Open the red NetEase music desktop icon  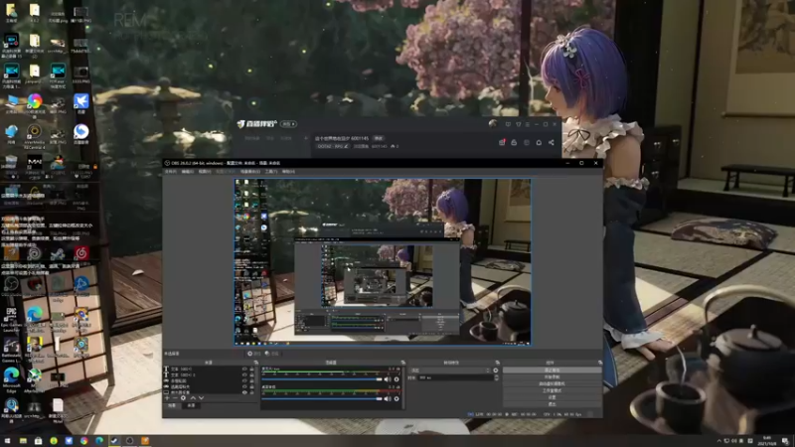81,252
